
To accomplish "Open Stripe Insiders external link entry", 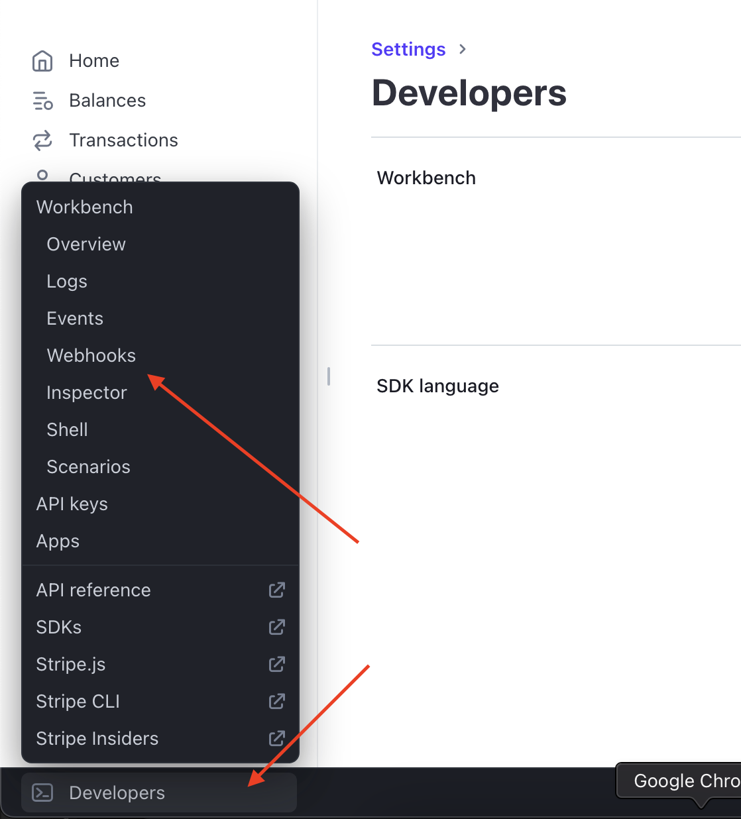I will (160, 738).
